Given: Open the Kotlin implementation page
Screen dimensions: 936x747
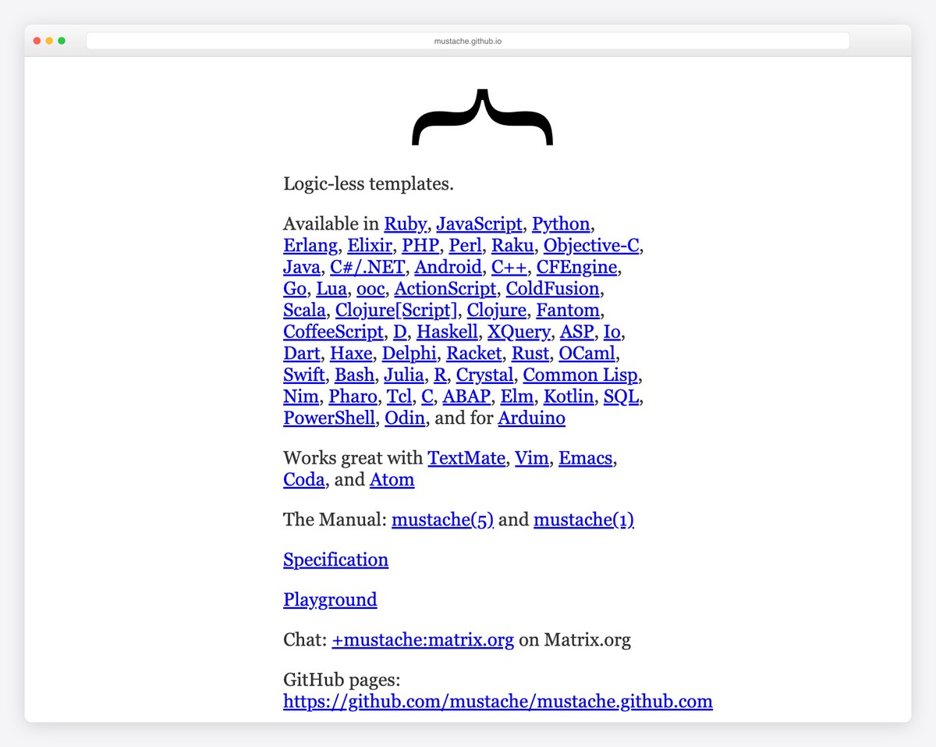Looking at the screenshot, I should pyautogui.click(x=569, y=397).
